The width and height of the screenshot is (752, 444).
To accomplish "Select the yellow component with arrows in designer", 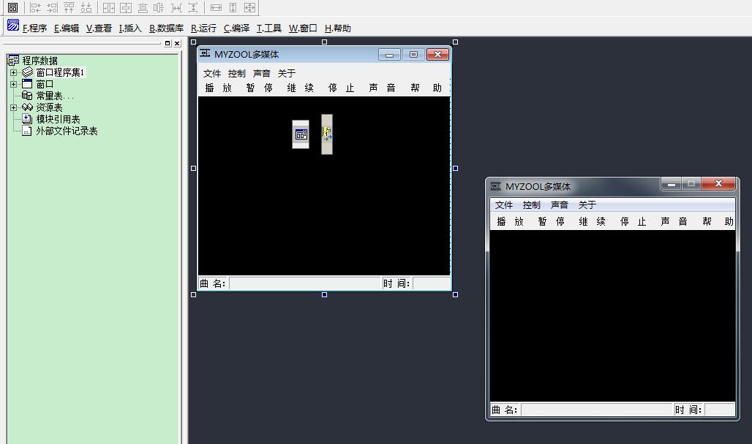I will tap(327, 134).
